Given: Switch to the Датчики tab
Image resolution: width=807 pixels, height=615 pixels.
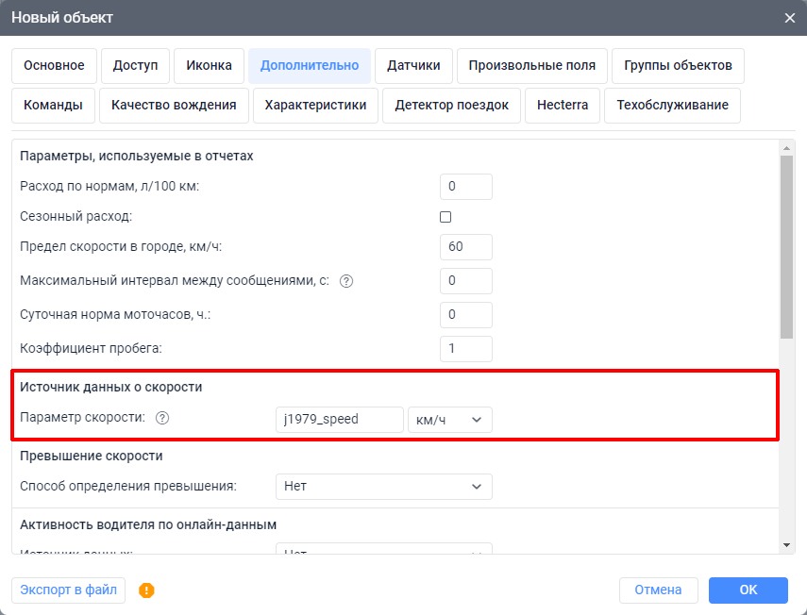Looking at the screenshot, I should point(412,65).
